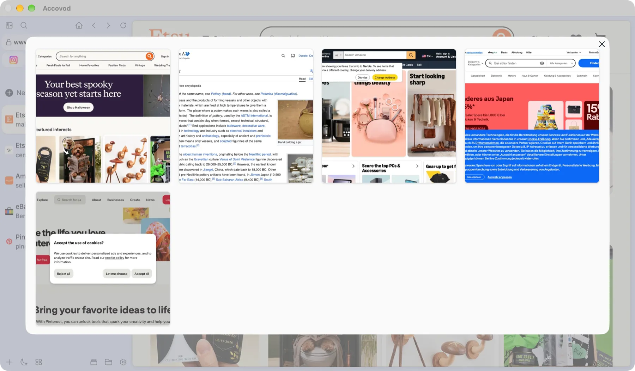Close the tab overview overlay
635x371 pixels.
click(602, 44)
